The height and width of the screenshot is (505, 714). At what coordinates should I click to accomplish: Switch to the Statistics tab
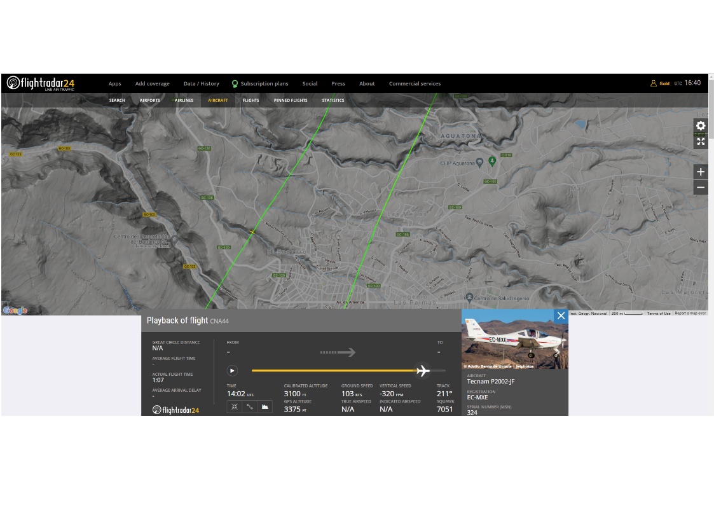[x=333, y=100]
